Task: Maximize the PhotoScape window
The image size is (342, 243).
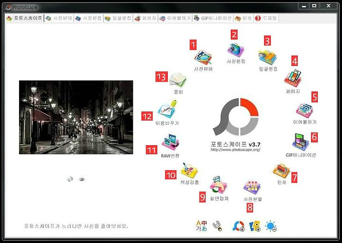Action: click(314, 6)
